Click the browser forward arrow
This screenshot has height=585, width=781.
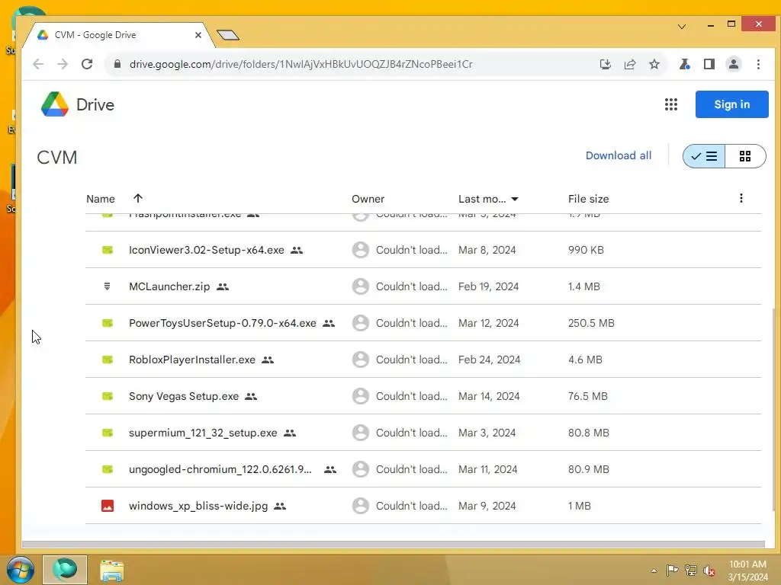[x=63, y=64]
